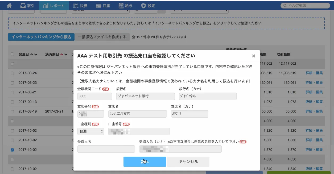Close the dialog with the × icon
This screenshot has width=334, height=174.
[254, 56]
